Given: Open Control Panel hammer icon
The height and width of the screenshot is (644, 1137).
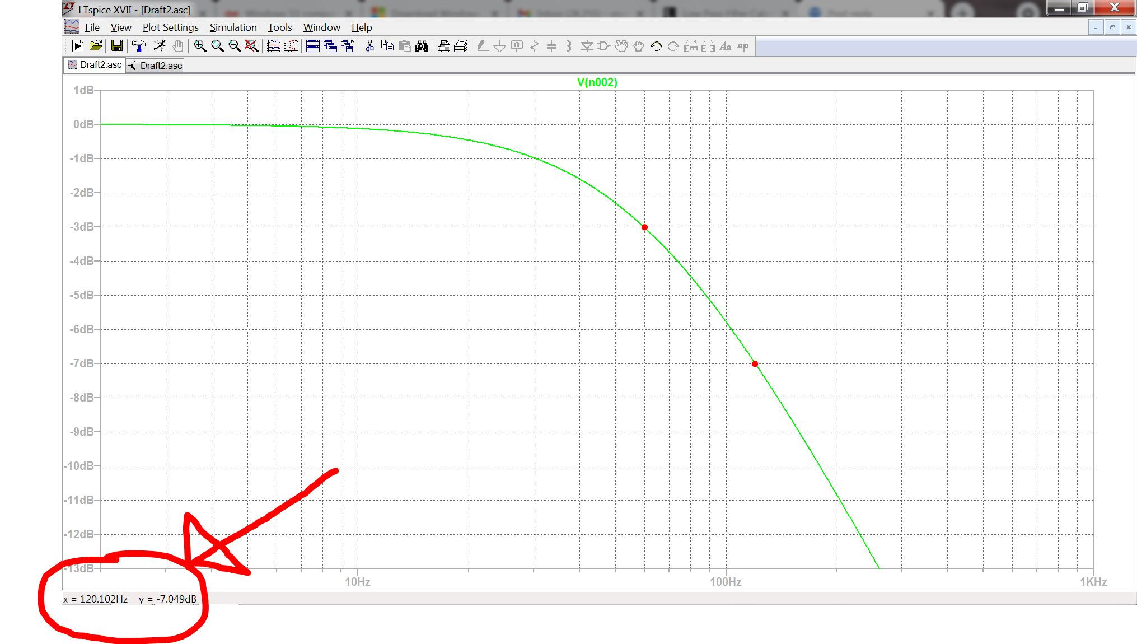Looking at the screenshot, I should (x=138, y=46).
